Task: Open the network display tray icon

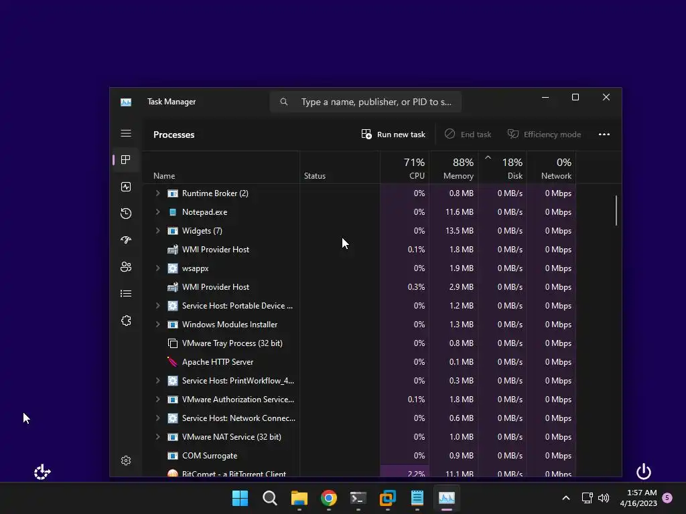Action: click(587, 498)
